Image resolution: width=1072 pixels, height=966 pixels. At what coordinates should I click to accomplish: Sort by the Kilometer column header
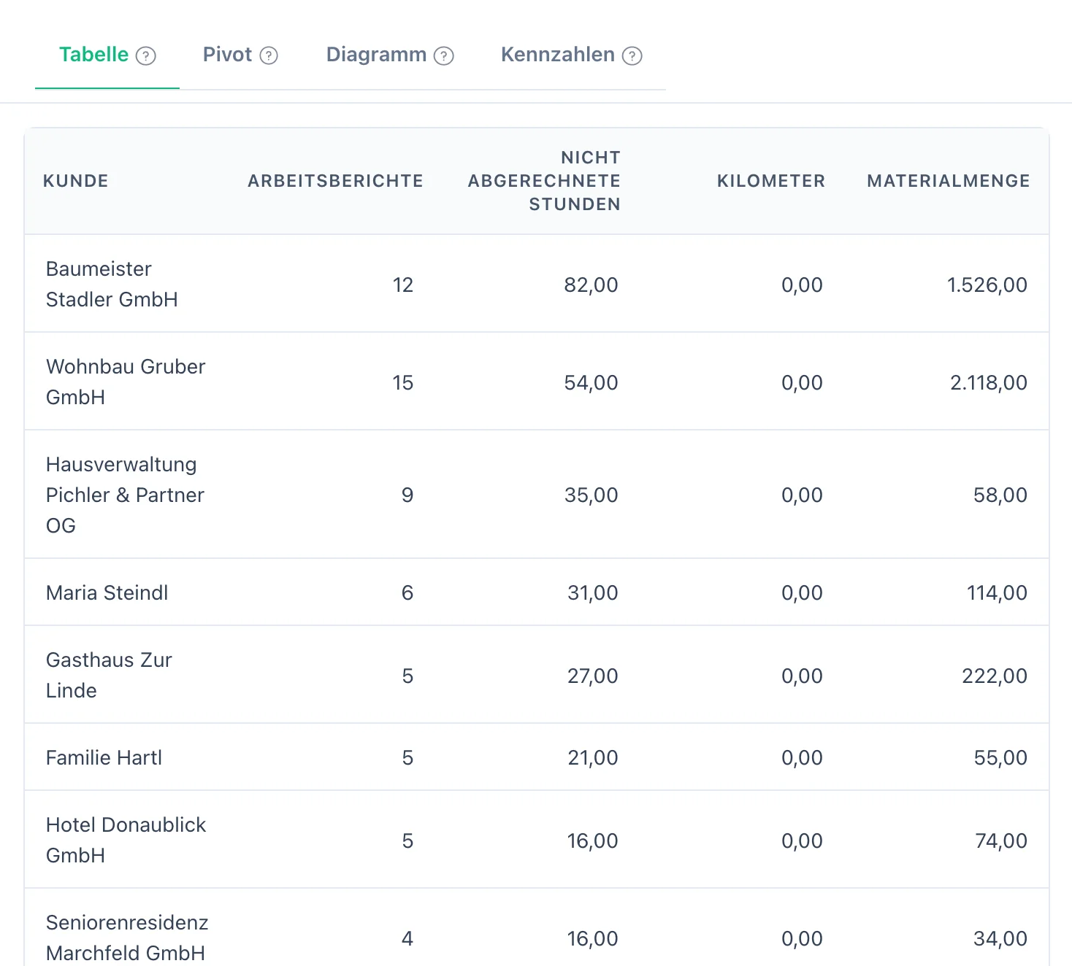(x=771, y=181)
